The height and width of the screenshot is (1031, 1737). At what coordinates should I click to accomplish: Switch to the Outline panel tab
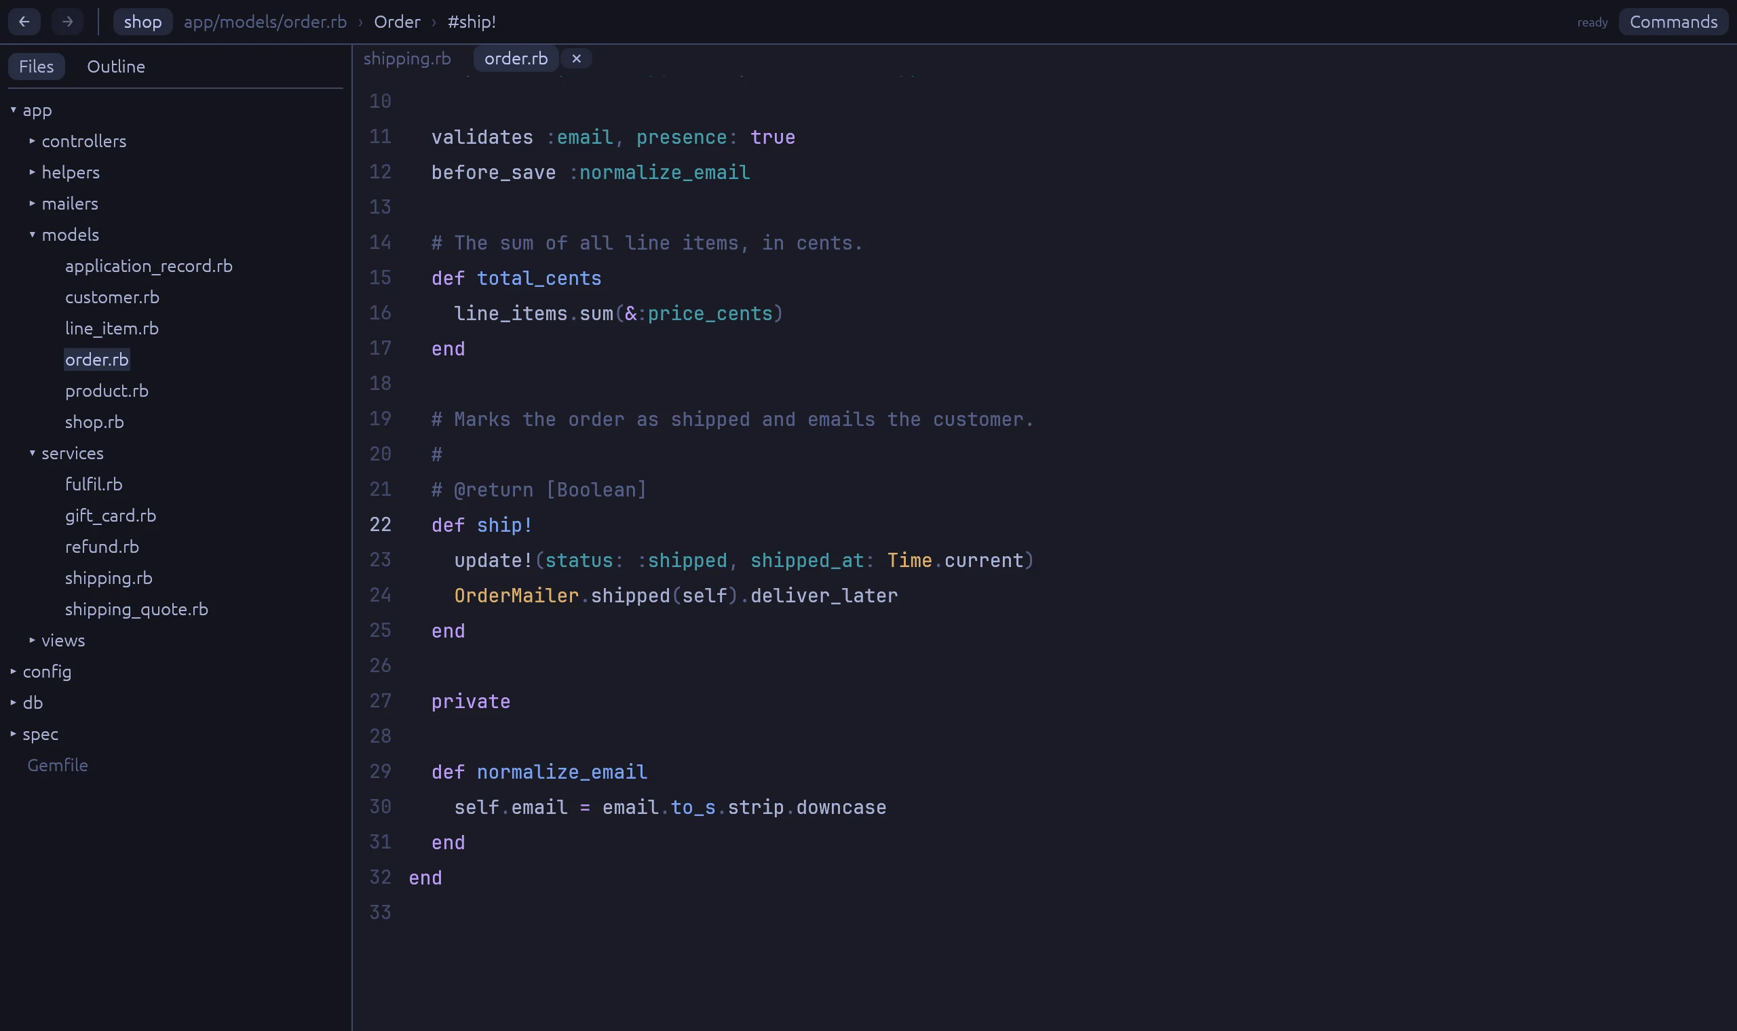pos(116,66)
